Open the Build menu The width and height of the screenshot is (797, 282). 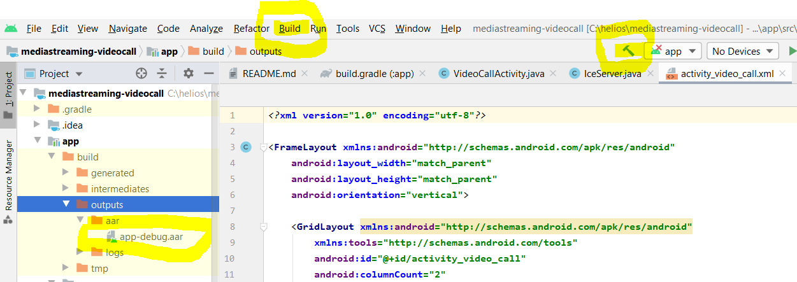(x=290, y=29)
